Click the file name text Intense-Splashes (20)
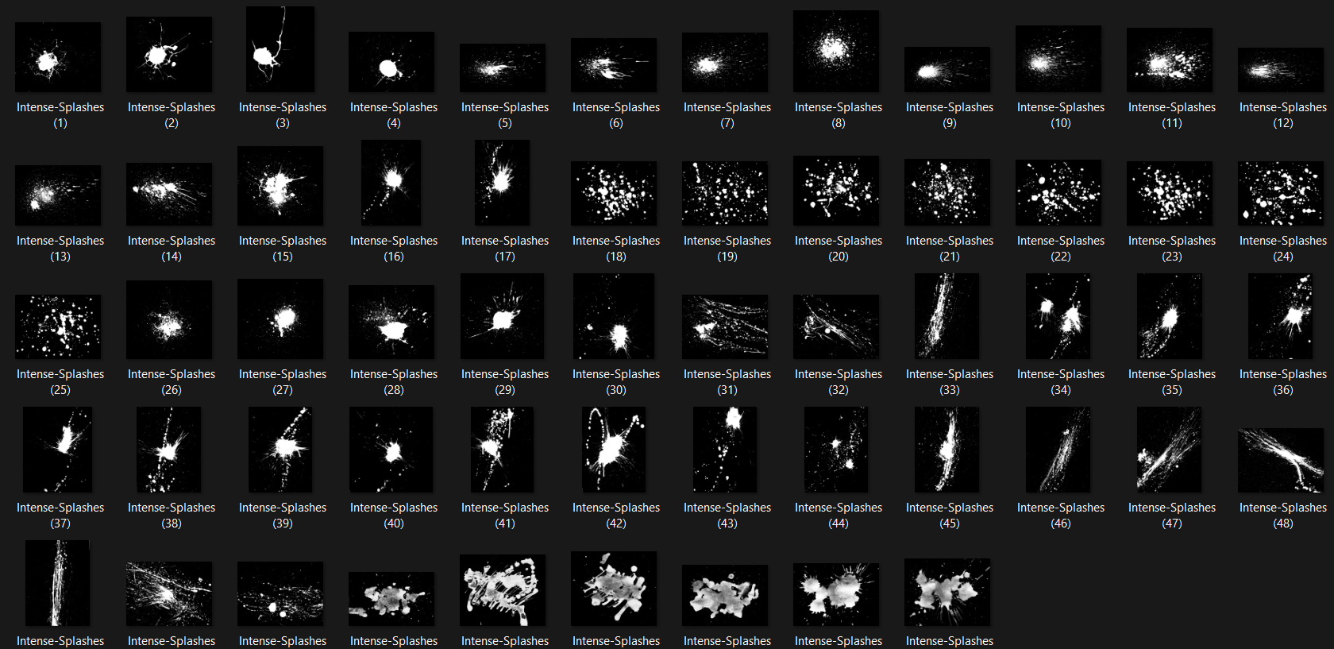This screenshot has height=649, width=1334. (839, 249)
